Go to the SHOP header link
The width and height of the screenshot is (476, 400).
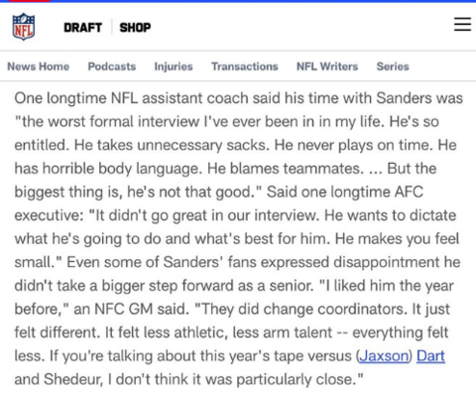(x=135, y=28)
